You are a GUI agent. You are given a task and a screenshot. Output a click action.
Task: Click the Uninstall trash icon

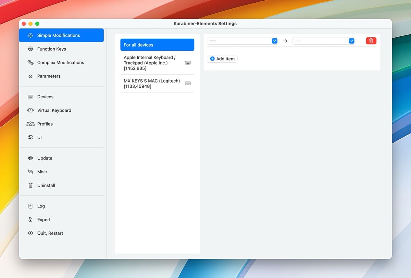click(x=30, y=186)
